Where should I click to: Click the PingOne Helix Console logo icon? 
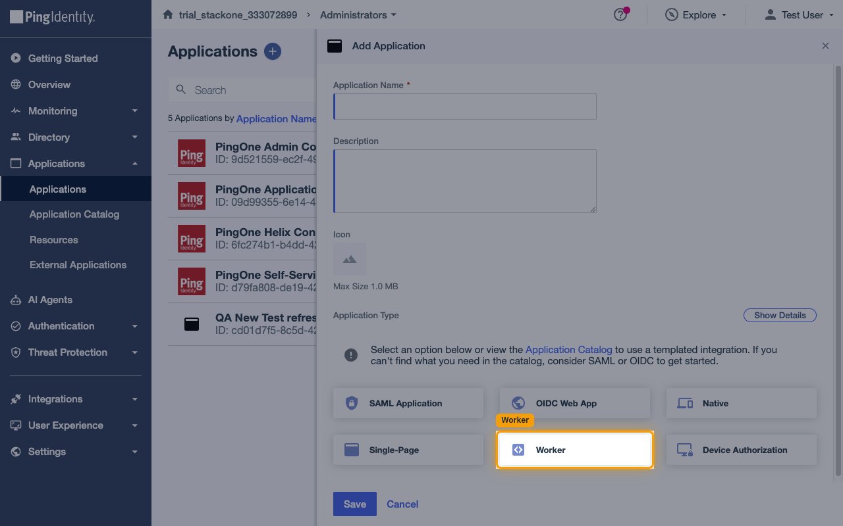pos(192,239)
